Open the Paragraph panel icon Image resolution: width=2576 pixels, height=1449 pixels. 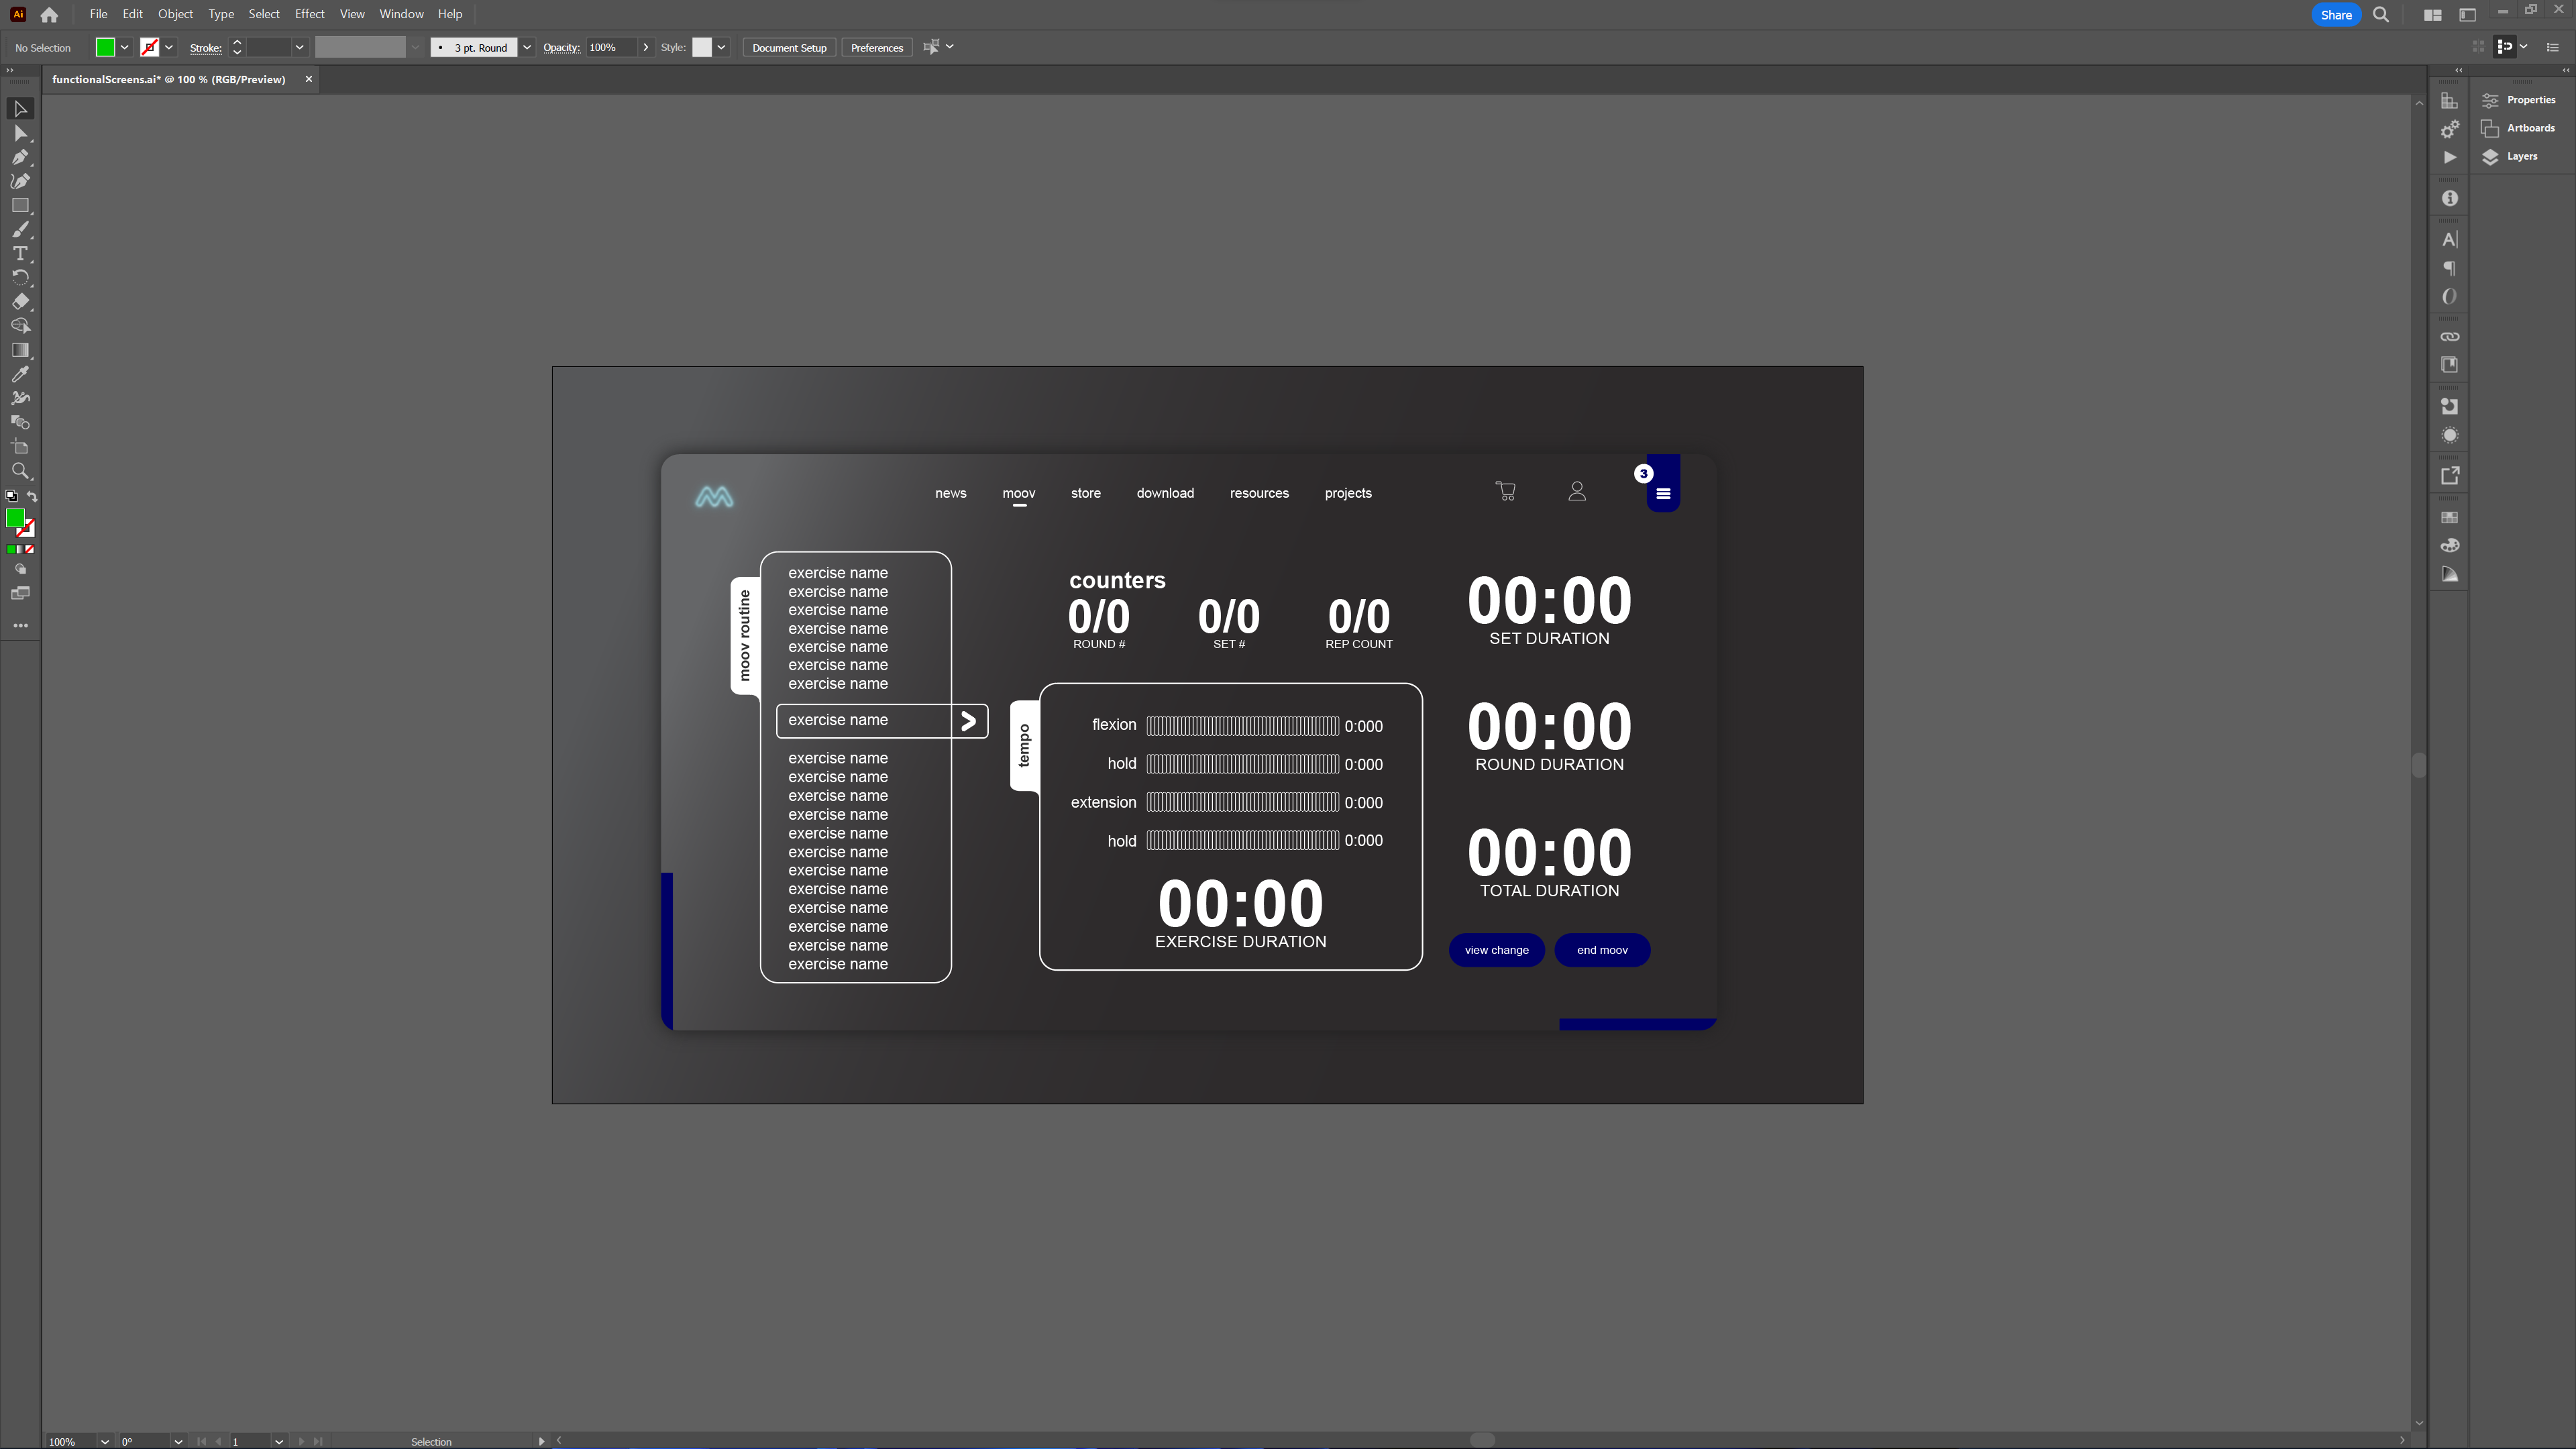coord(2449,268)
